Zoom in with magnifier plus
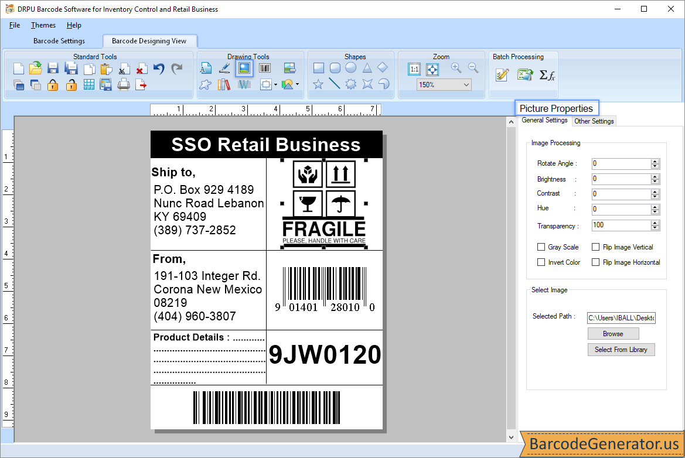This screenshot has height=458, width=685. (456, 68)
